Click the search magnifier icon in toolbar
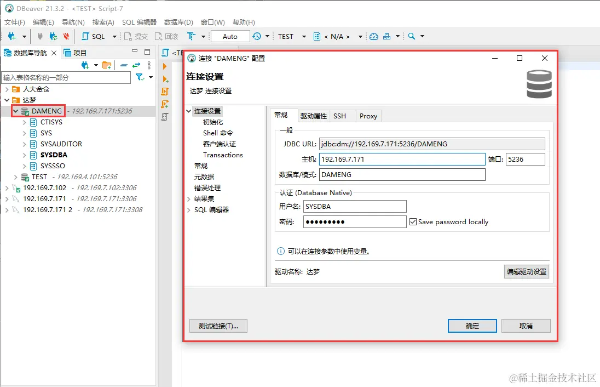600x387 pixels. [x=412, y=36]
